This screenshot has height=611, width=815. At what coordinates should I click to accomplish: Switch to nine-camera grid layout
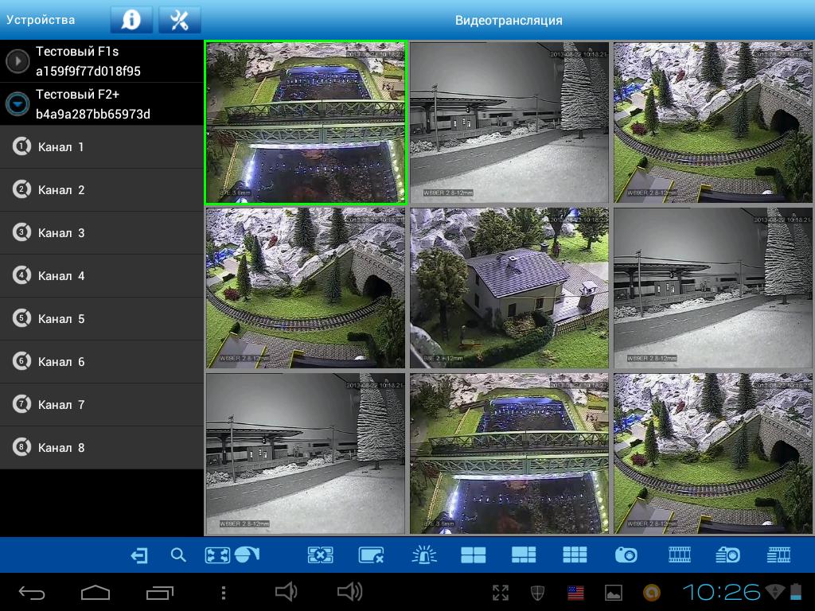click(x=575, y=555)
